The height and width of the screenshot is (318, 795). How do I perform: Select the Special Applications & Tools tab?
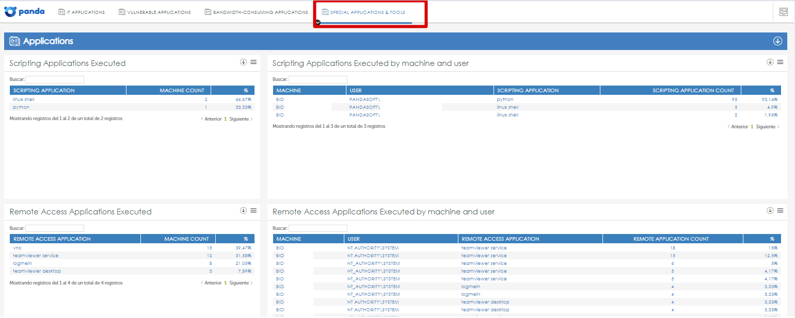tap(363, 12)
